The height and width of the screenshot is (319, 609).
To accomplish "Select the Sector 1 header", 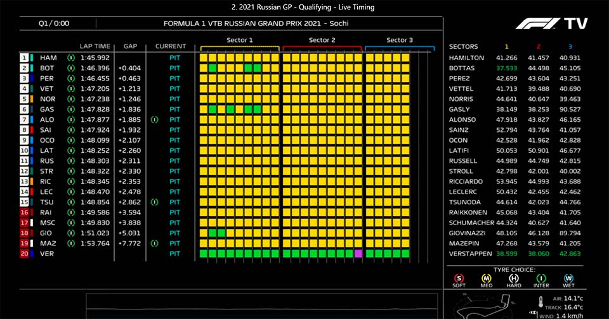I will pyautogui.click(x=240, y=41).
